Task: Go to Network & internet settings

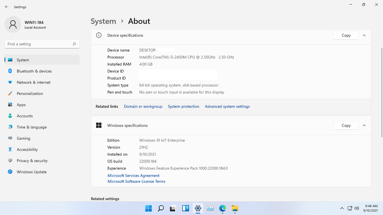Action: point(42,82)
